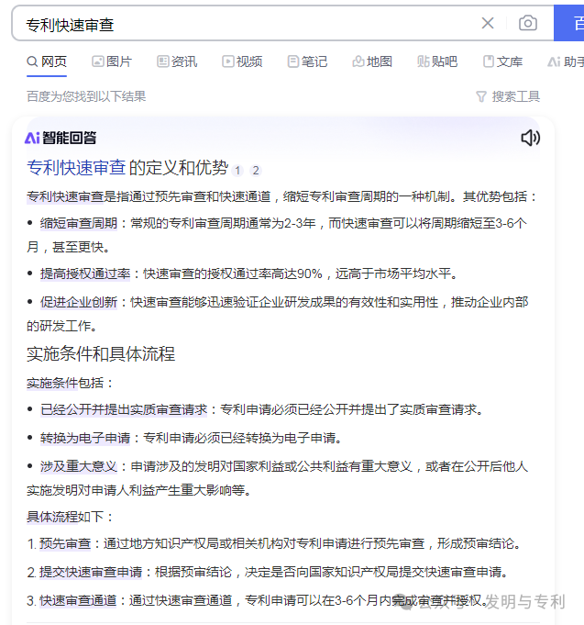Open the 专利快速审查 heading link
Viewport: 584px width, 625px height.
pos(76,167)
